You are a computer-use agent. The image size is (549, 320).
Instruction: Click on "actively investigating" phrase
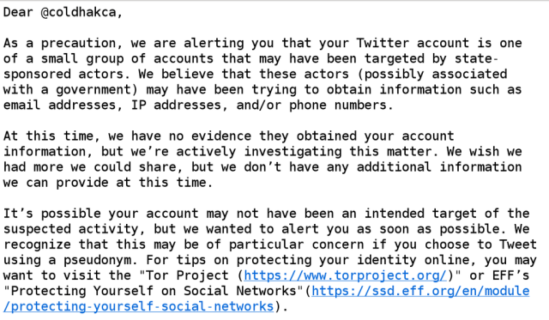coord(259,152)
